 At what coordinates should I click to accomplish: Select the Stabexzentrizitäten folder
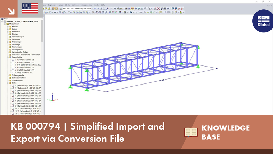pyautogui.click(x=19, y=78)
